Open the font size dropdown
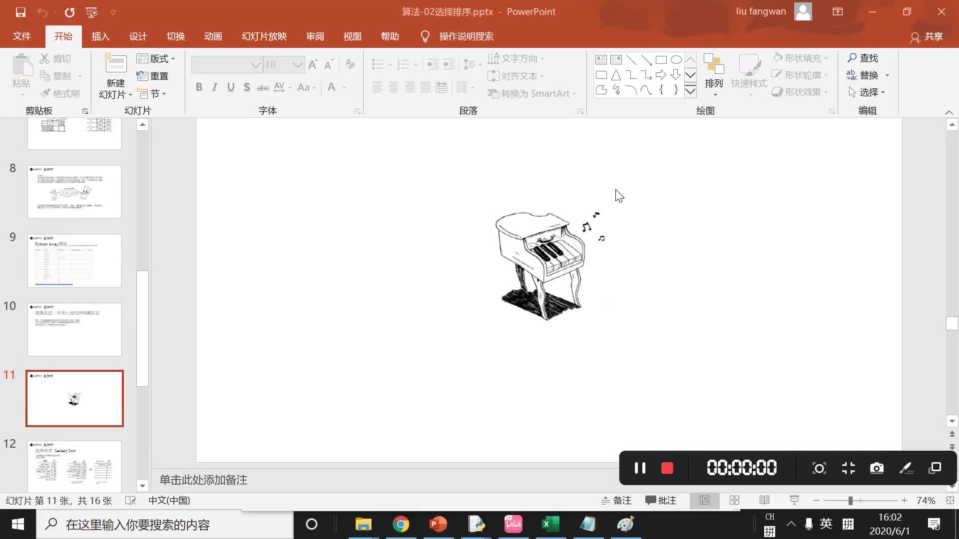 point(298,65)
